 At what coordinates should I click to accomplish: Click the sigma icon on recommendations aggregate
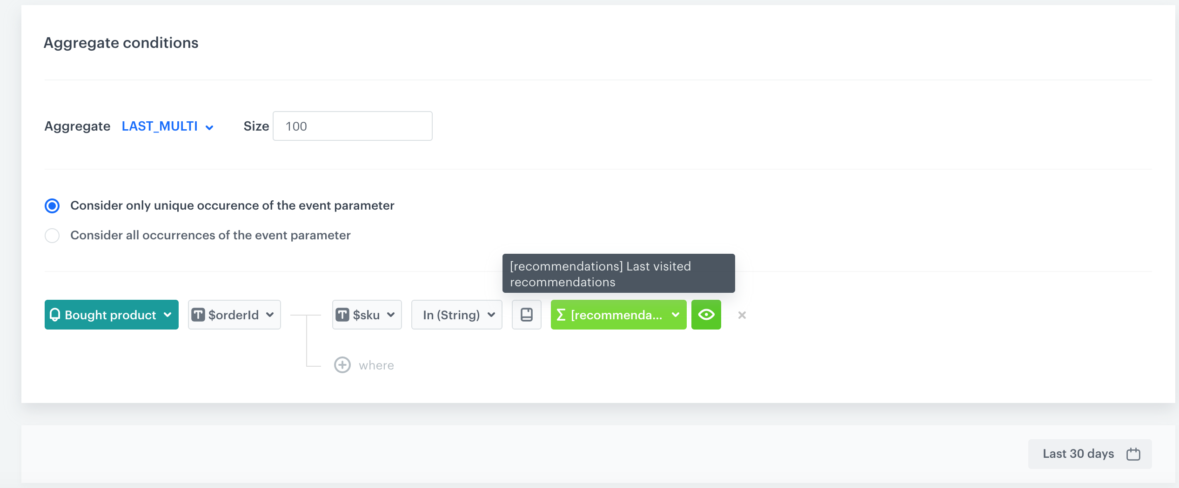point(561,315)
